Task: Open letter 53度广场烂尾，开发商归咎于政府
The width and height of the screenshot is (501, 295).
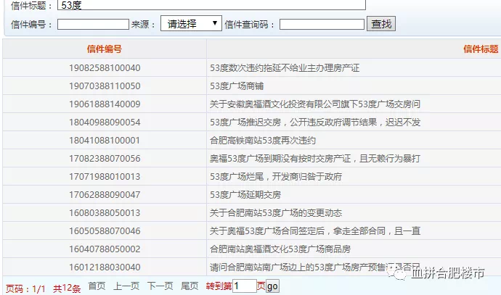Action: [x=275, y=177]
